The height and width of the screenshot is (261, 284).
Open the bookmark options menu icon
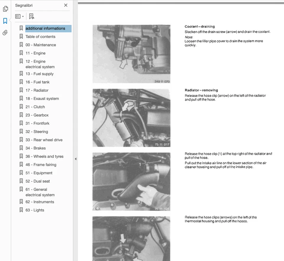[18, 16]
